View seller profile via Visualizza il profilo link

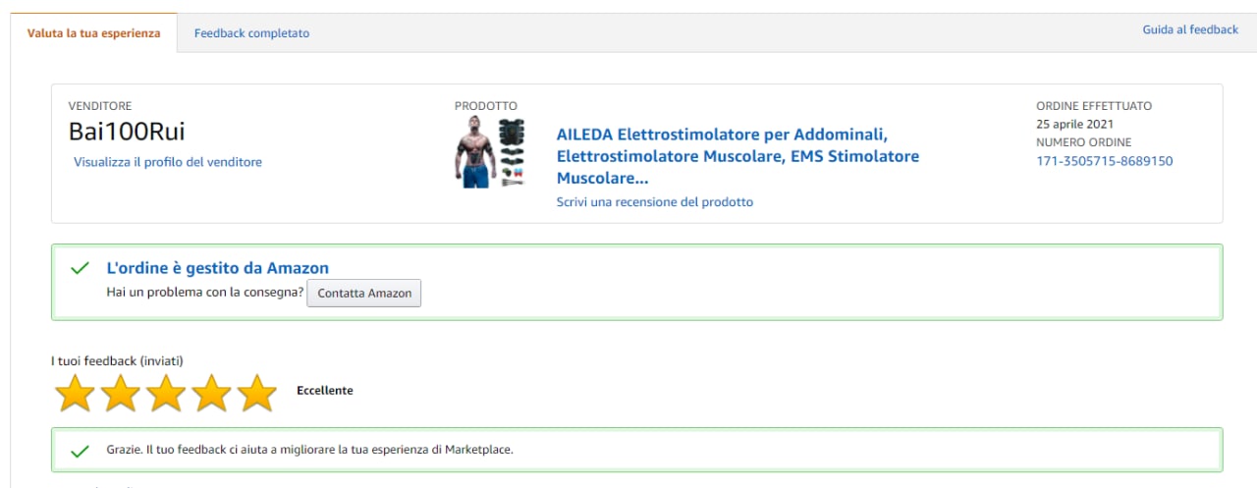168,162
